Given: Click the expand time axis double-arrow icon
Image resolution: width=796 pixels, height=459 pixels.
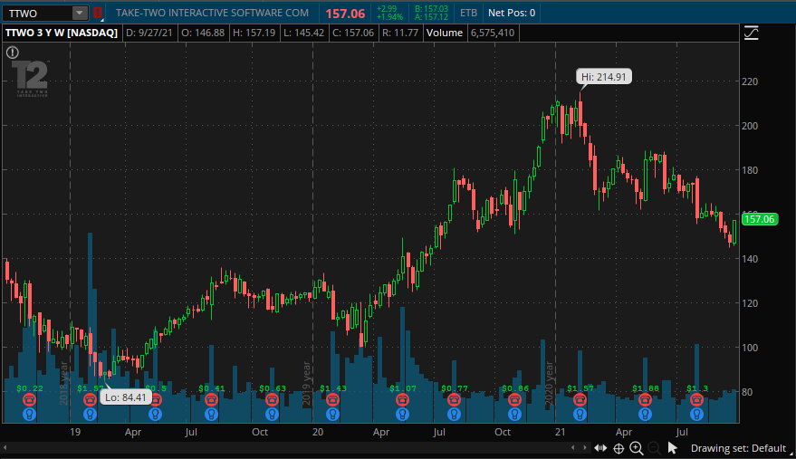Looking at the screenshot, I should (x=600, y=448).
